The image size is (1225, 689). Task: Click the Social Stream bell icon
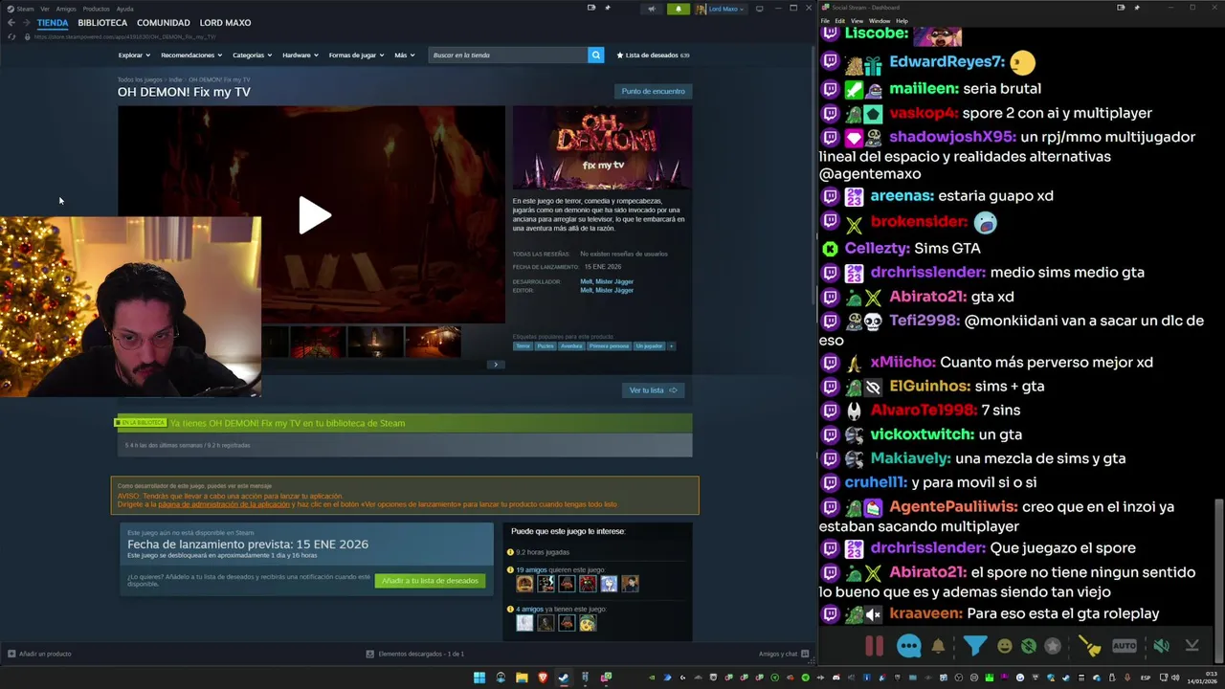(938, 646)
